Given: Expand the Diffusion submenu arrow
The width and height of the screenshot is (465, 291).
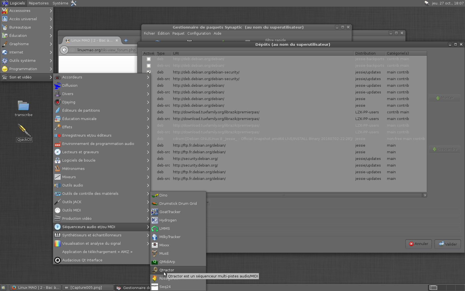Looking at the screenshot, I should [x=148, y=85].
